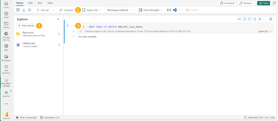Click the Data sources button

click(26, 26)
